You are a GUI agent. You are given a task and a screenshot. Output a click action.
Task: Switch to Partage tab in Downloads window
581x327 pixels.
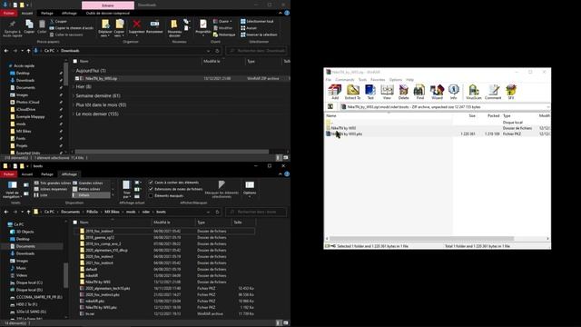pyautogui.click(x=47, y=13)
